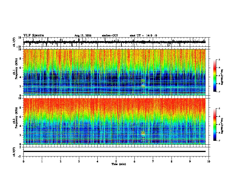Select the ch.1 "Frequency (kHz)" axis label

17,69
